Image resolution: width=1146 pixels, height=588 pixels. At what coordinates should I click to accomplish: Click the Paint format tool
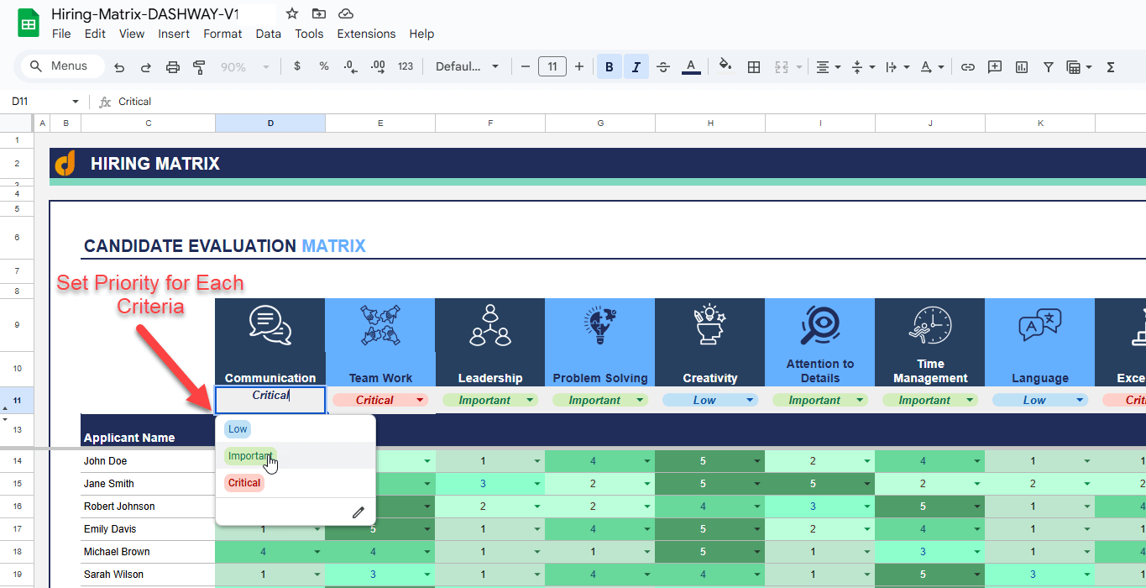click(x=199, y=66)
